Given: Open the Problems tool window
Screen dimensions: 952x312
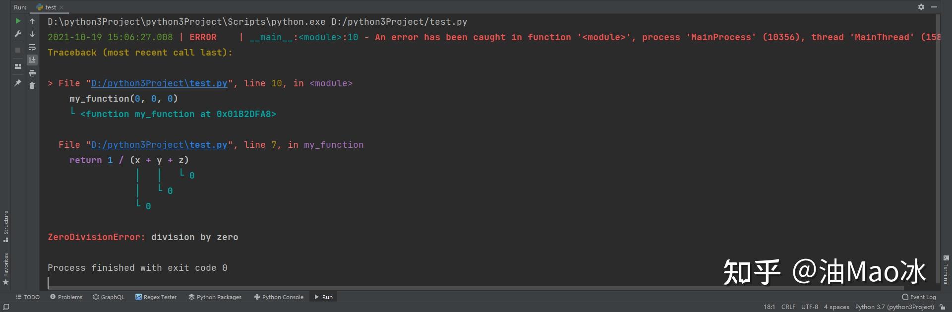Looking at the screenshot, I should coord(66,297).
